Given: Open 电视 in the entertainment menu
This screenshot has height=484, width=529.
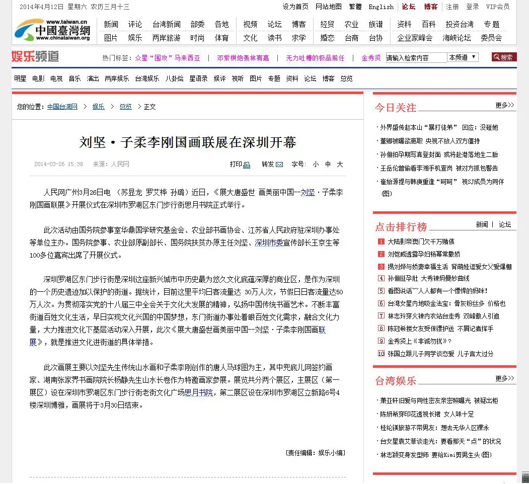Looking at the screenshot, I should 56,78.
